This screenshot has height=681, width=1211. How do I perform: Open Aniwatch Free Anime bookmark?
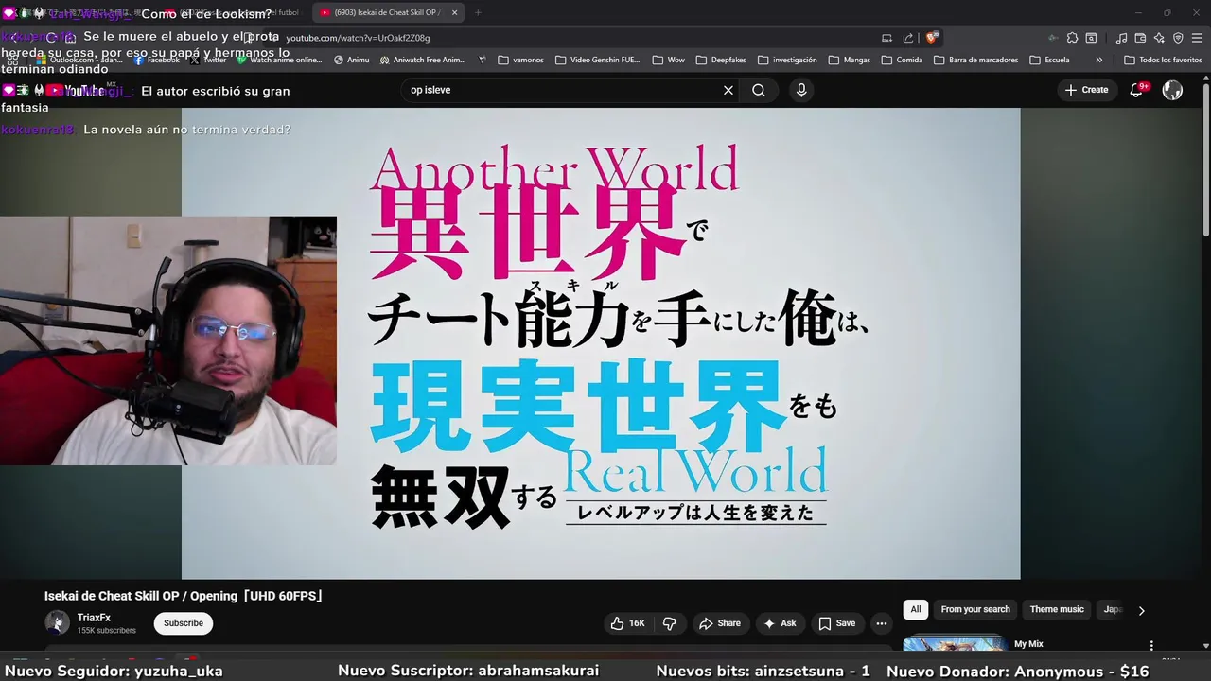point(423,60)
